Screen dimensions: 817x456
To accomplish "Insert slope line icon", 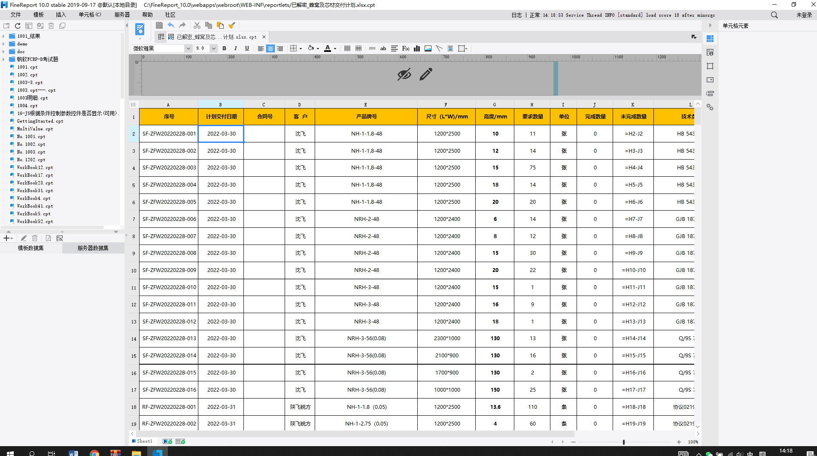I will click(x=439, y=48).
